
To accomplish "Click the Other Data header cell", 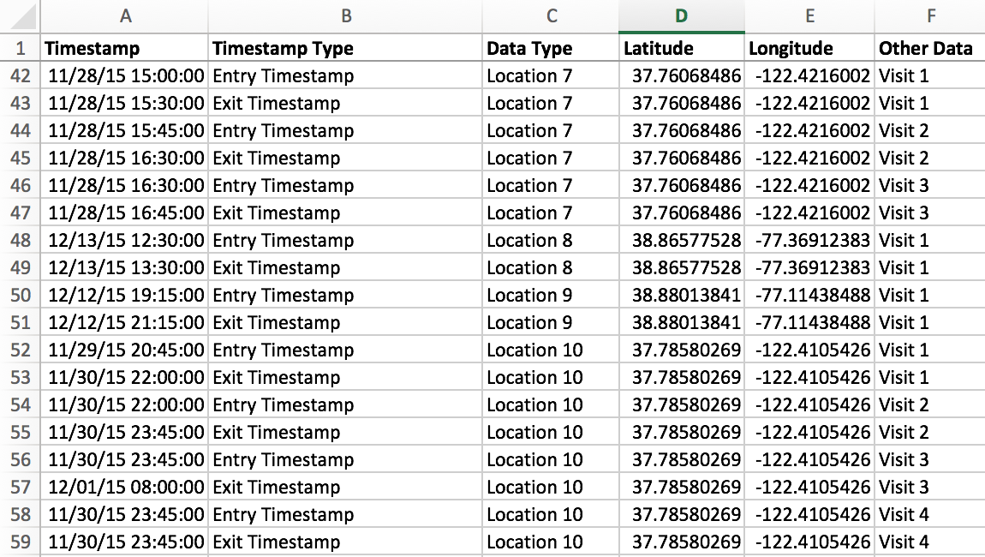I will tap(929, 48).
